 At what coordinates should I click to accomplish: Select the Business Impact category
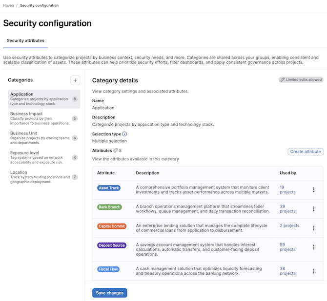tap(41, 118)
